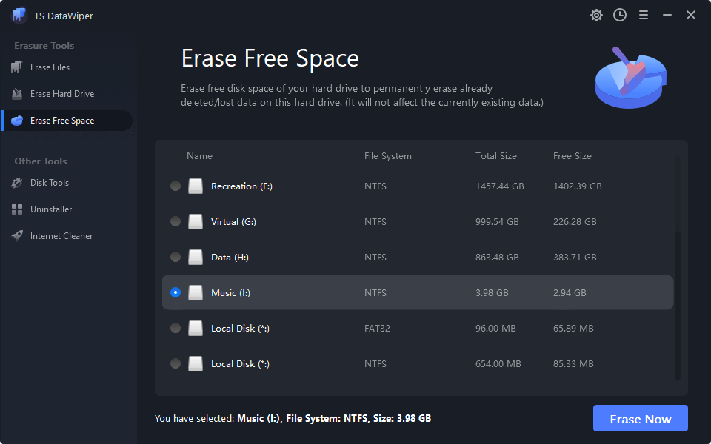Screen dimensions: 711x444
Task: Select the Recreation (F:) radio button
Action: (x=176, y=186)
